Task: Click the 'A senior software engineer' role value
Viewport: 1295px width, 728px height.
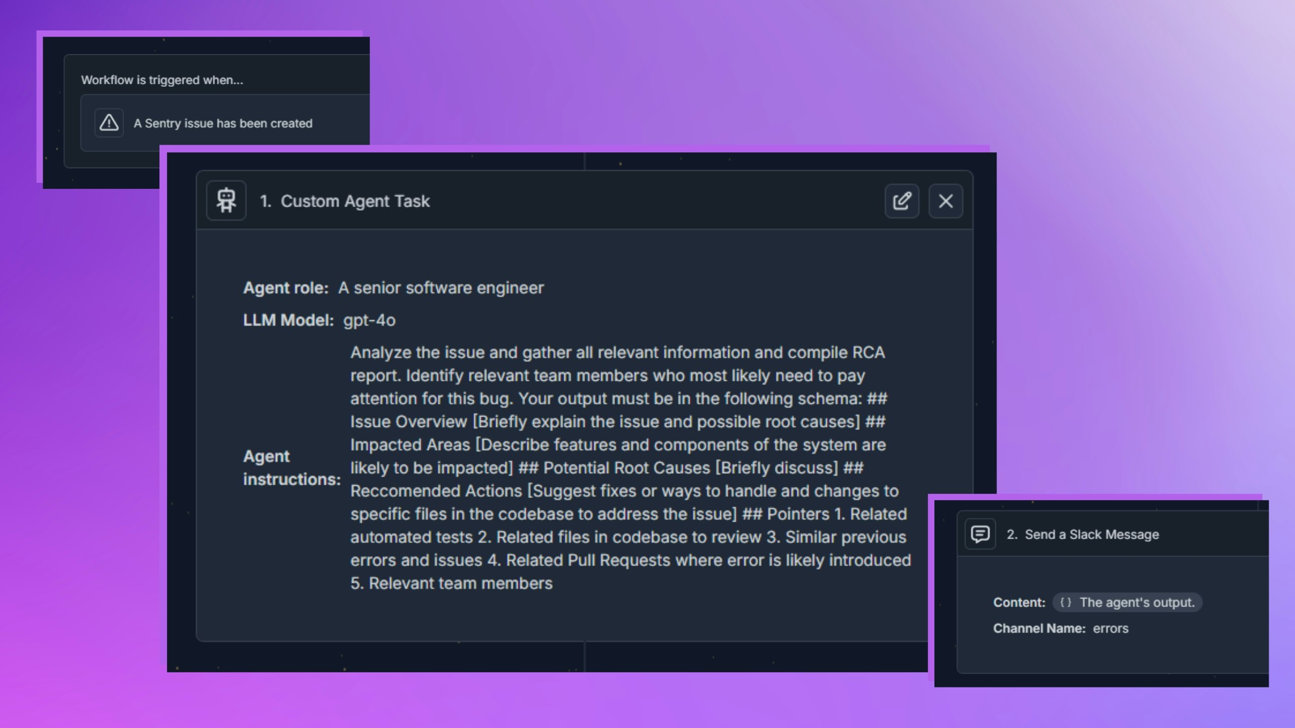Action: pyautogui.click(x=441, y=288)
